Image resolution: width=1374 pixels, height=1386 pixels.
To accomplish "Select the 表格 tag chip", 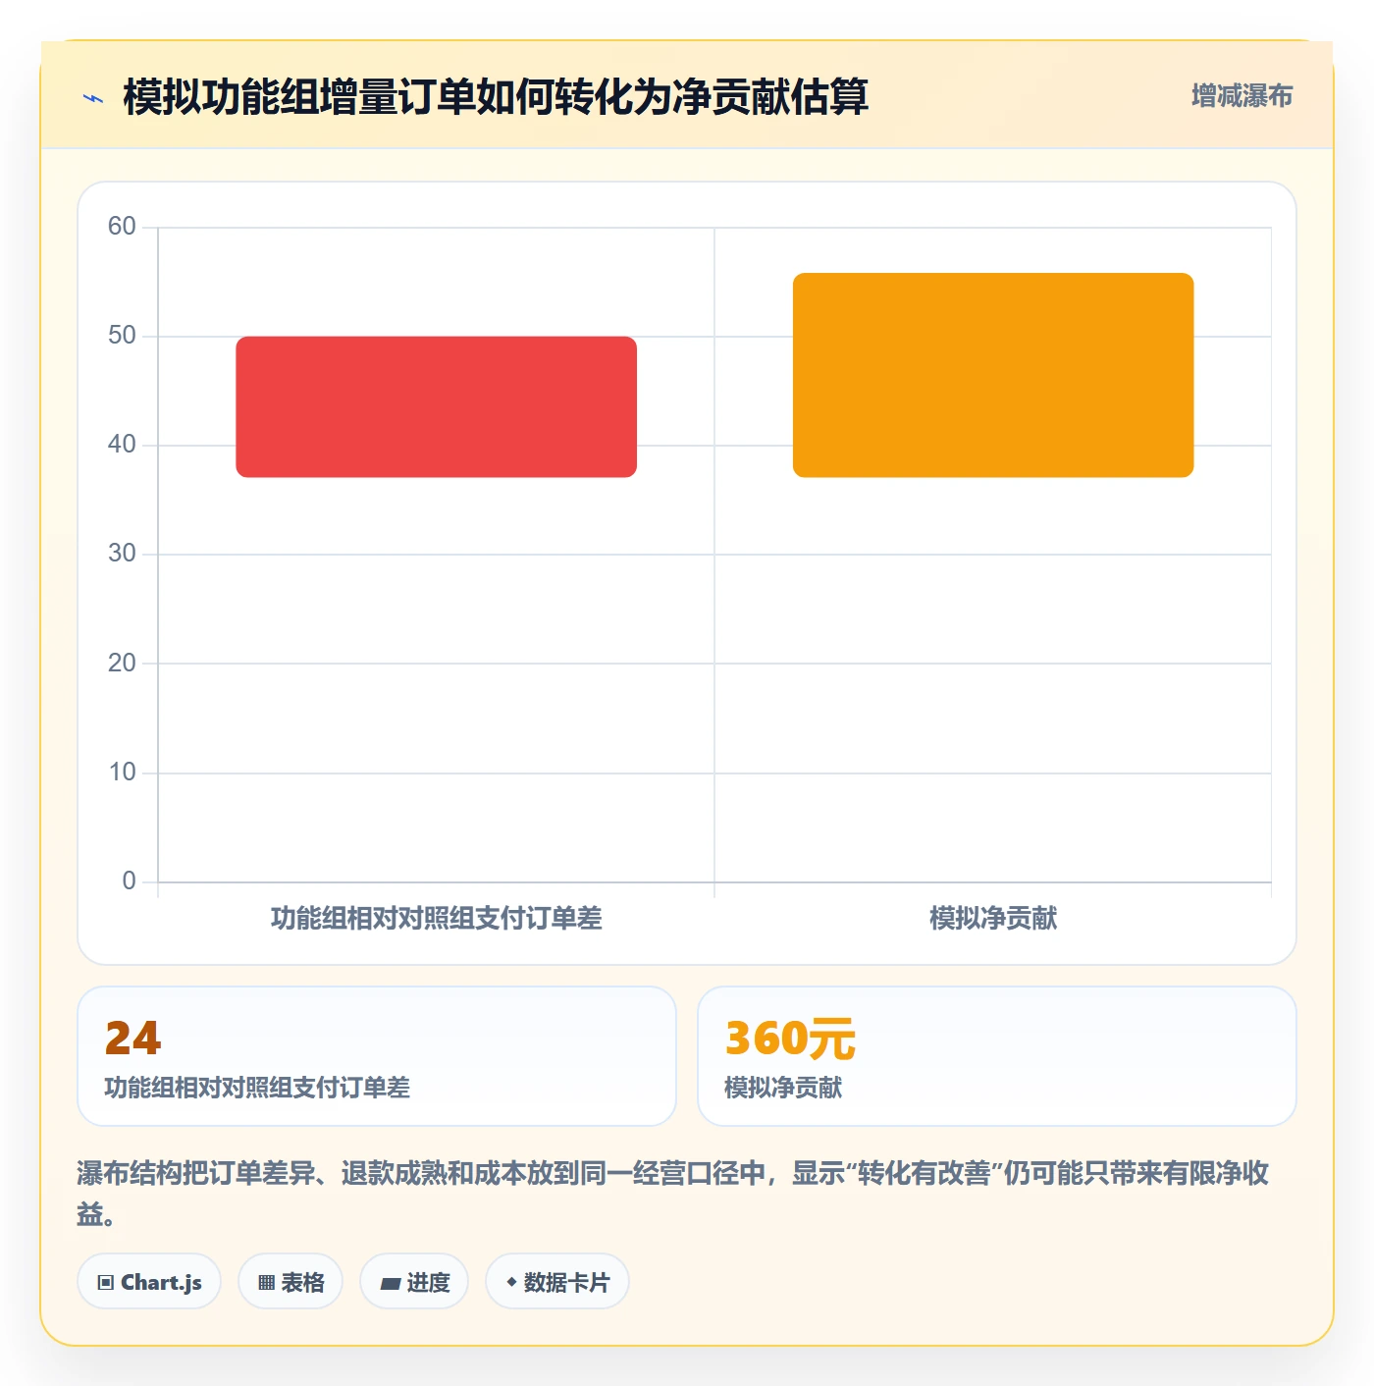I will coord(291,1281).
